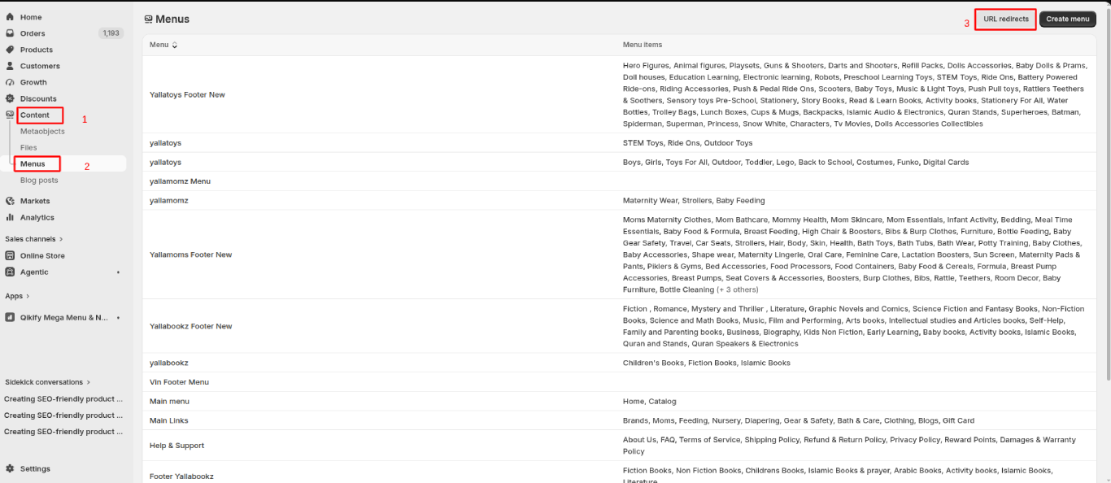This screenshot has width=1111, height=483.
Task: Open the Main Links menu
Action: [x=169, y=420]
